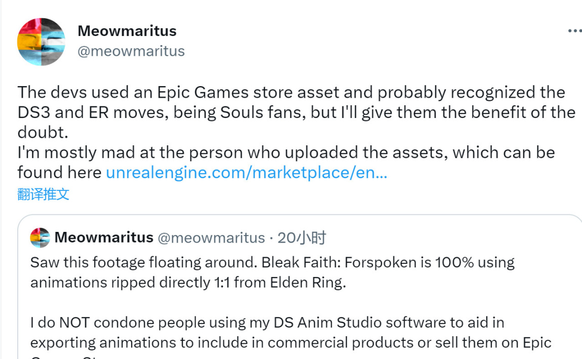Open the three-dot more options menu
The width and height of the screenshot is (582, 359).
coord(574,31)
